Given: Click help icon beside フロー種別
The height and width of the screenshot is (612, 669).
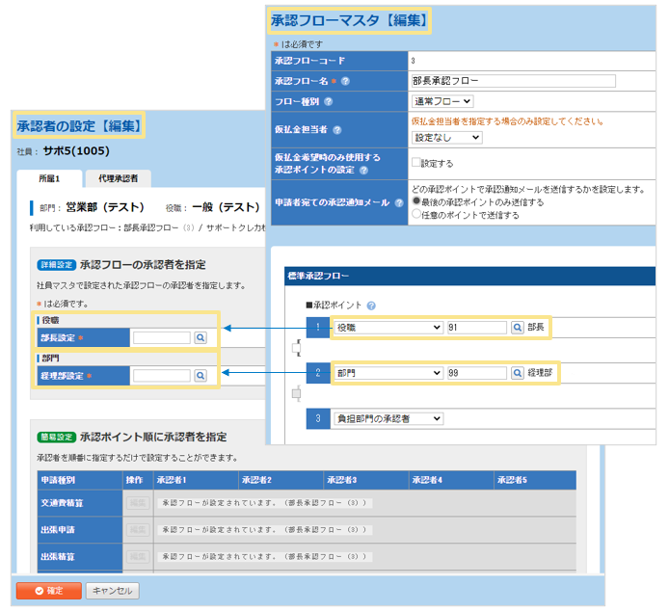Looking at the screenshot, I should click(329, 101).
